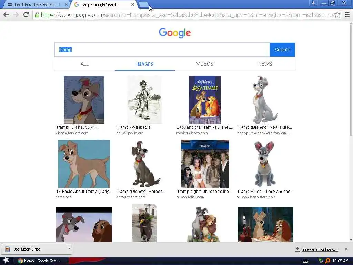Switch to the Joe Biden: The President tab
The image size is (353, 265).
coord(36,4)
